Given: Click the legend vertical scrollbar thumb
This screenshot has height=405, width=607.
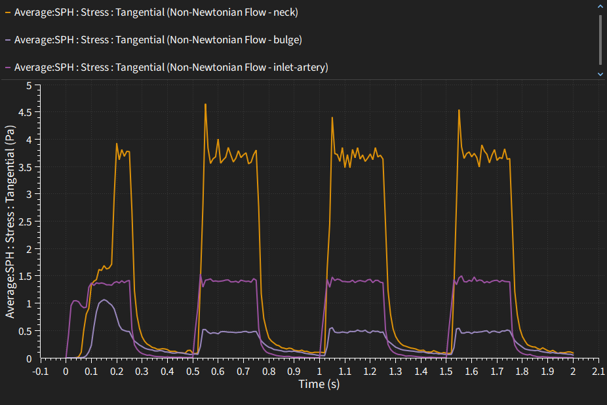Looking at the screenshot, I should 600,40.
